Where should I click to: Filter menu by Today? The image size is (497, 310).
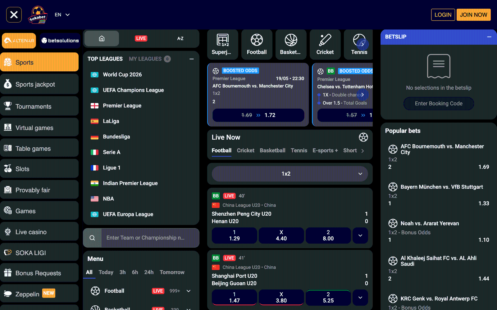[106, 272]
